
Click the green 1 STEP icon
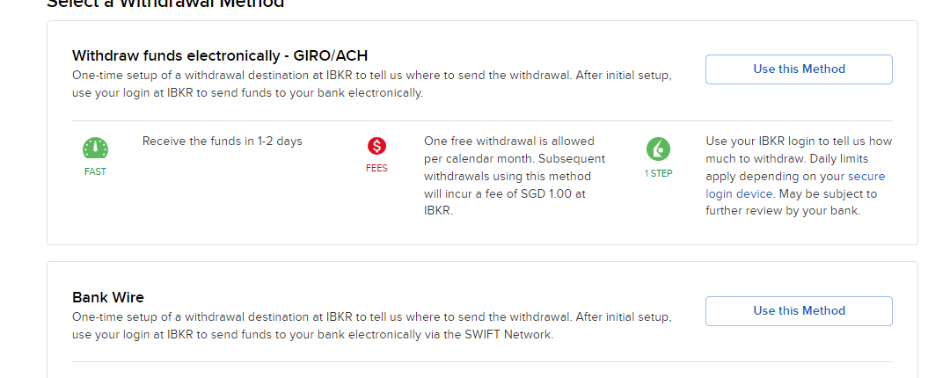[658, 148]
